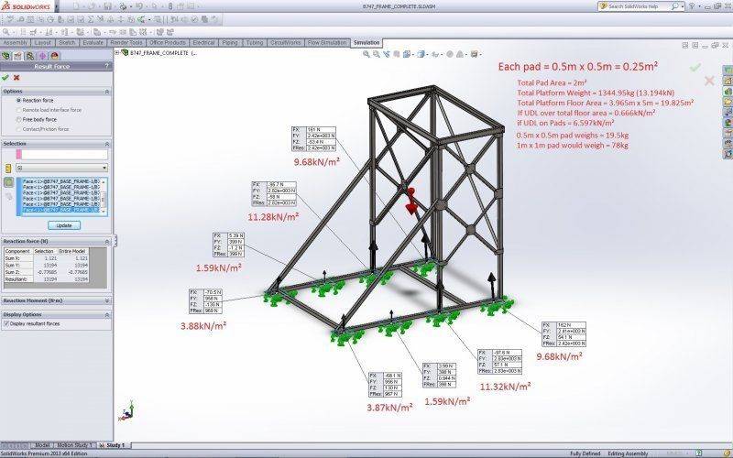Image resolution: width=733 pixels, height=458 pixels.
Task: Click the viewport confirmation corner red X
Action: pos(709,81)
